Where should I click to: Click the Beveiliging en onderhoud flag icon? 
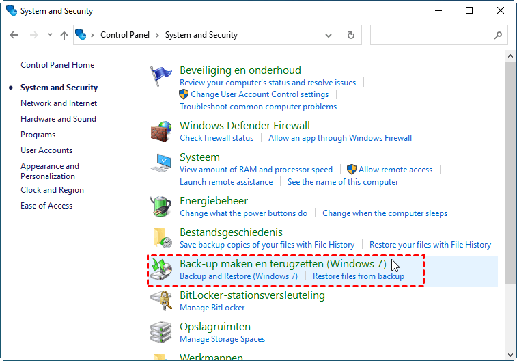161,76
